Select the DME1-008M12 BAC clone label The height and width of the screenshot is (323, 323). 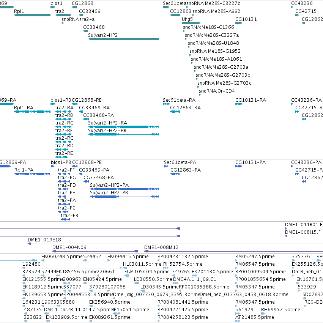[161, 247]
